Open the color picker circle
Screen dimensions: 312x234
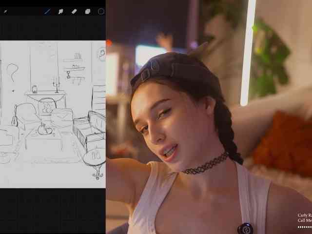click(x=101, y=12)
